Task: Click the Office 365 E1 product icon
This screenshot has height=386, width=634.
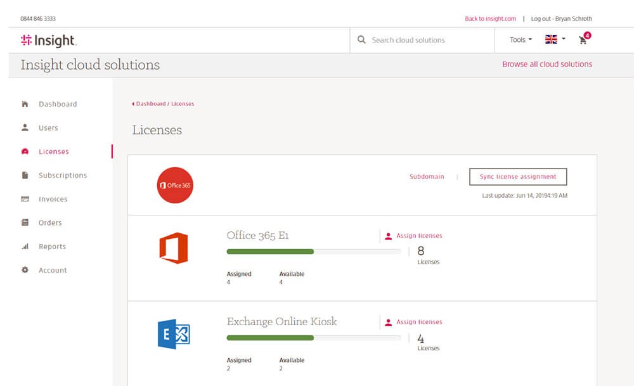Action: point(174,248)
